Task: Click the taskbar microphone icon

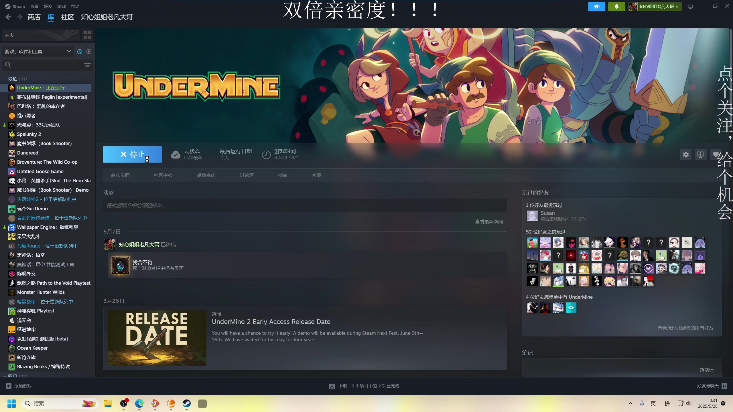Action: (642, 403)
